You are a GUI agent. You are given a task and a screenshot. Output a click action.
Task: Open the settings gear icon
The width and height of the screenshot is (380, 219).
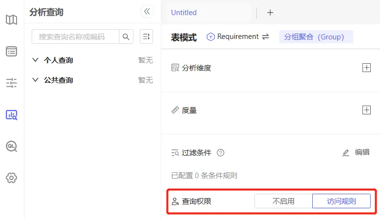tap(11, 178)
